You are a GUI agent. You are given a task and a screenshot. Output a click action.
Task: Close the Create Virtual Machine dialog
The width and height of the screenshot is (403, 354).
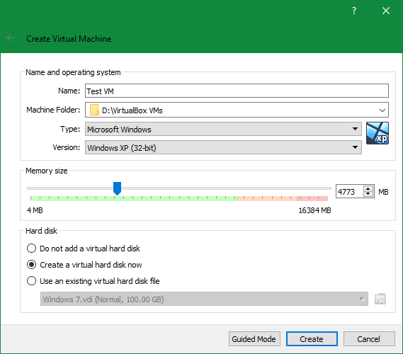click(x=386, y=11)
